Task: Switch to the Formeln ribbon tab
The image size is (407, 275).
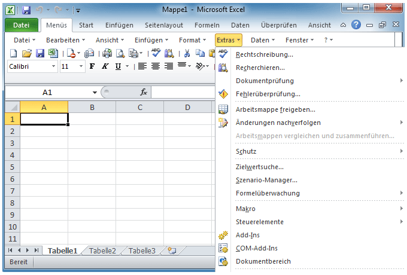Action: pos(207,25)
